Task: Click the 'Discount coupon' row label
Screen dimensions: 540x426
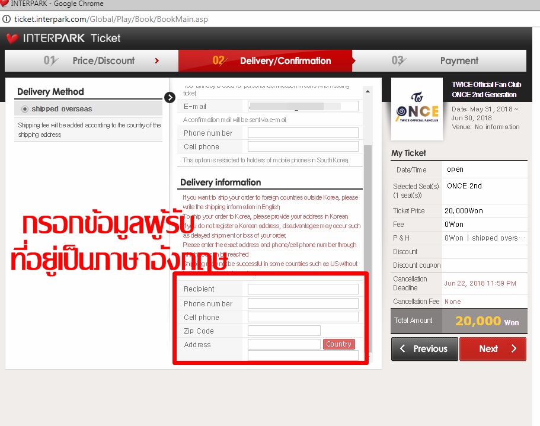Action: click(417, 265)
